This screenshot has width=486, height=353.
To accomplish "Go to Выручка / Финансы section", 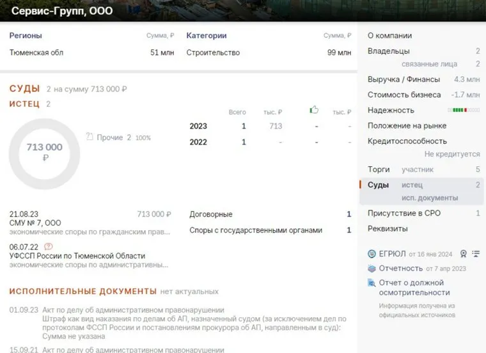I will (x=404, y=79).
